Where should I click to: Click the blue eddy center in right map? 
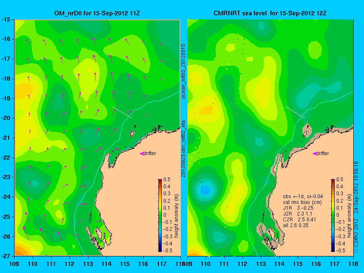(x=205, y=190)
